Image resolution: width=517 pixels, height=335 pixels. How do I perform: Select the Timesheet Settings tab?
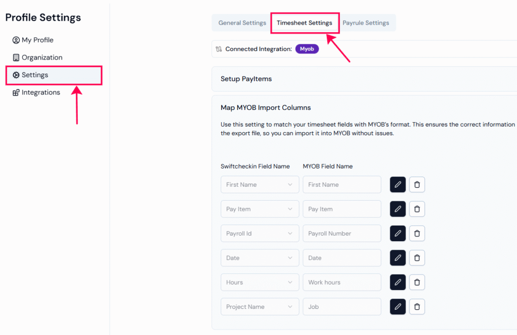tap(304, 23)
